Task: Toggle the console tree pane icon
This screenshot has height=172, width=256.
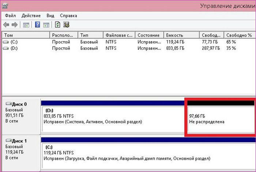Action: (x=26, y=25)
